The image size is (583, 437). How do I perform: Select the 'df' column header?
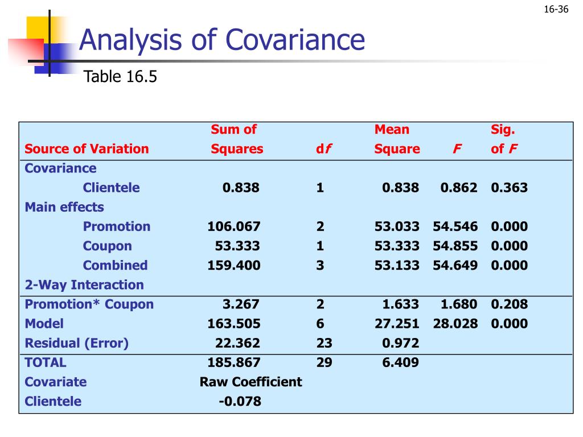click(x=323, y=149)
